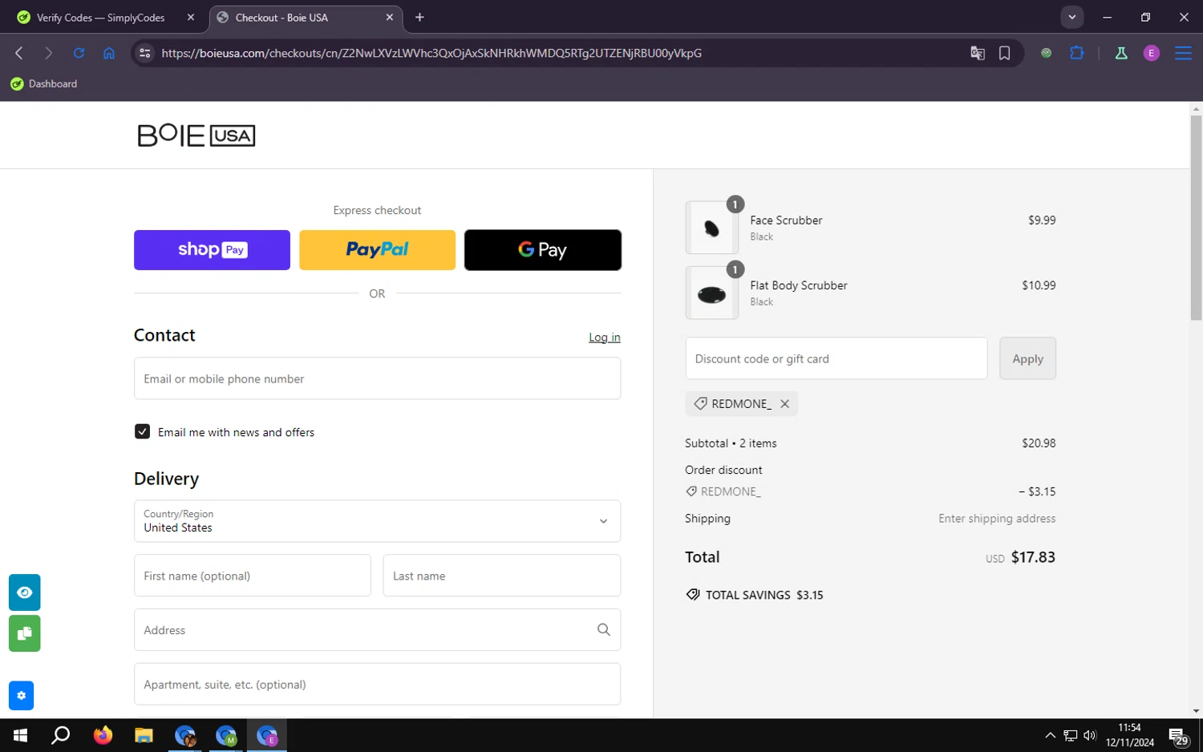The height and width of the screenshot is (752, 1203).
Task: View site information icon in address bar
Action: coord(144,53)
